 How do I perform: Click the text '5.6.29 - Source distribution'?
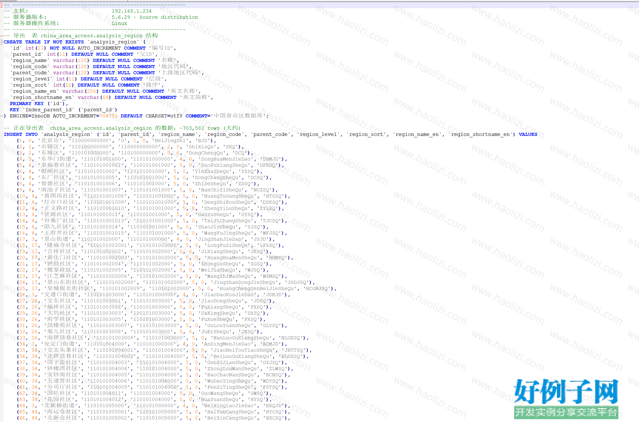point(155,17)
